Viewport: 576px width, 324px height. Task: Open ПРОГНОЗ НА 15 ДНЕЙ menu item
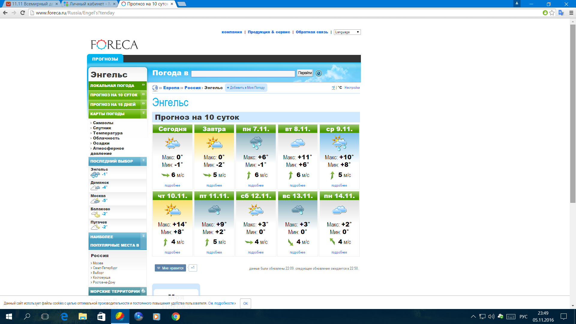[x=113, y=104]
